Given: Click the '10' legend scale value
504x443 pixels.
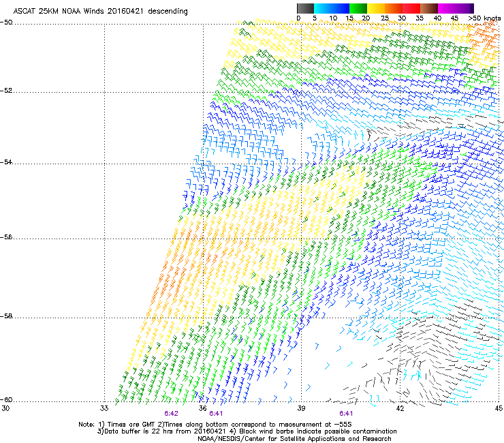Looking at the screenshot, I should pos(333,18).
